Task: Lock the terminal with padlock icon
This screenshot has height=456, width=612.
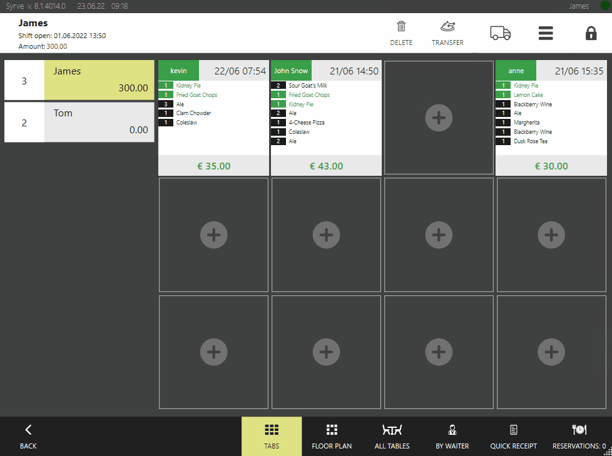Action: [591, 33]
